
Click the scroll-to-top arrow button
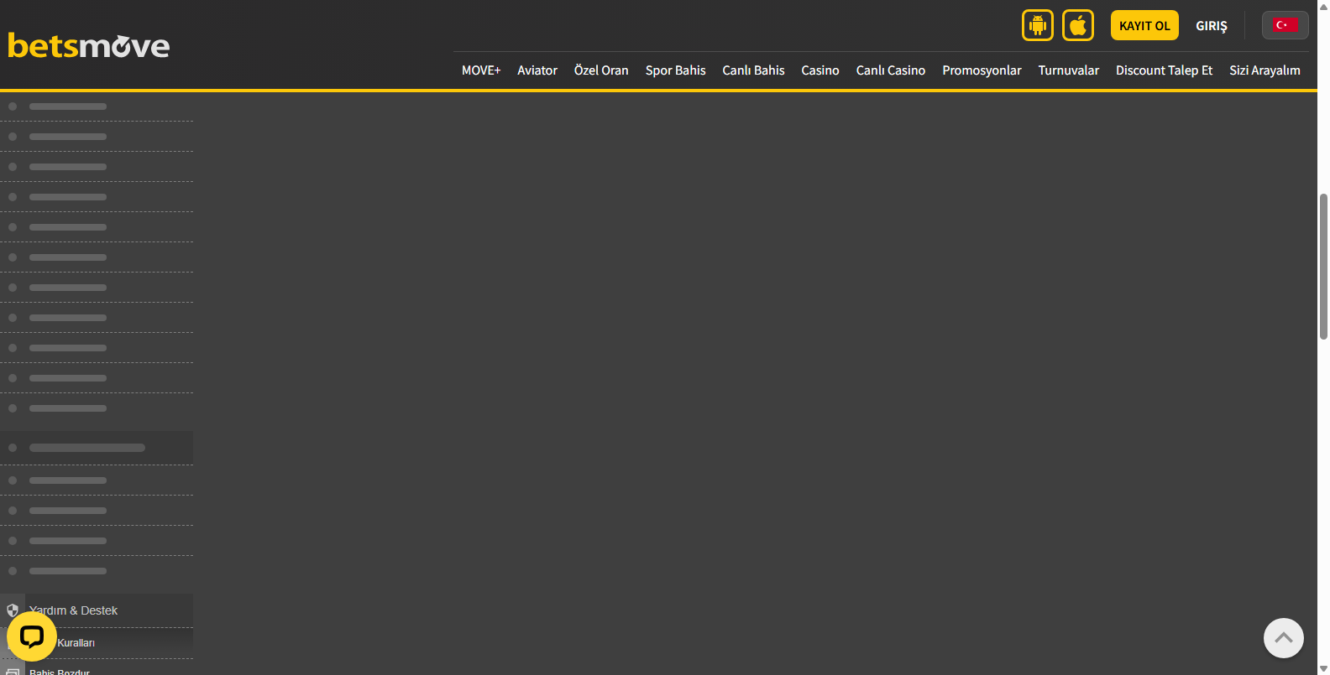coord(1283,638)
